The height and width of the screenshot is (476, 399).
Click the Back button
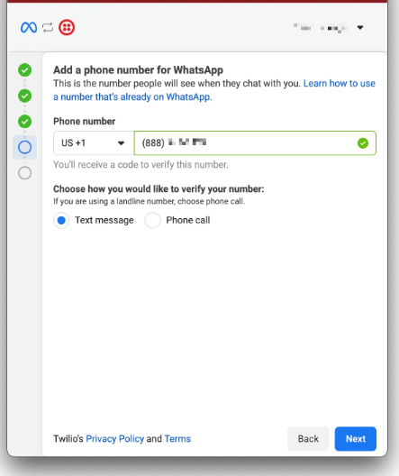[x=308, y=439]
